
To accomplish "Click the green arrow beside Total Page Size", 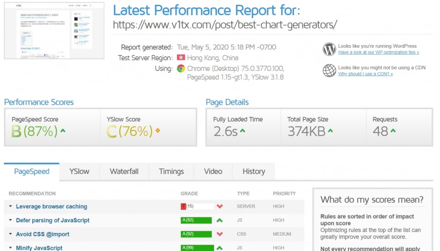I will tap(330, 131).
